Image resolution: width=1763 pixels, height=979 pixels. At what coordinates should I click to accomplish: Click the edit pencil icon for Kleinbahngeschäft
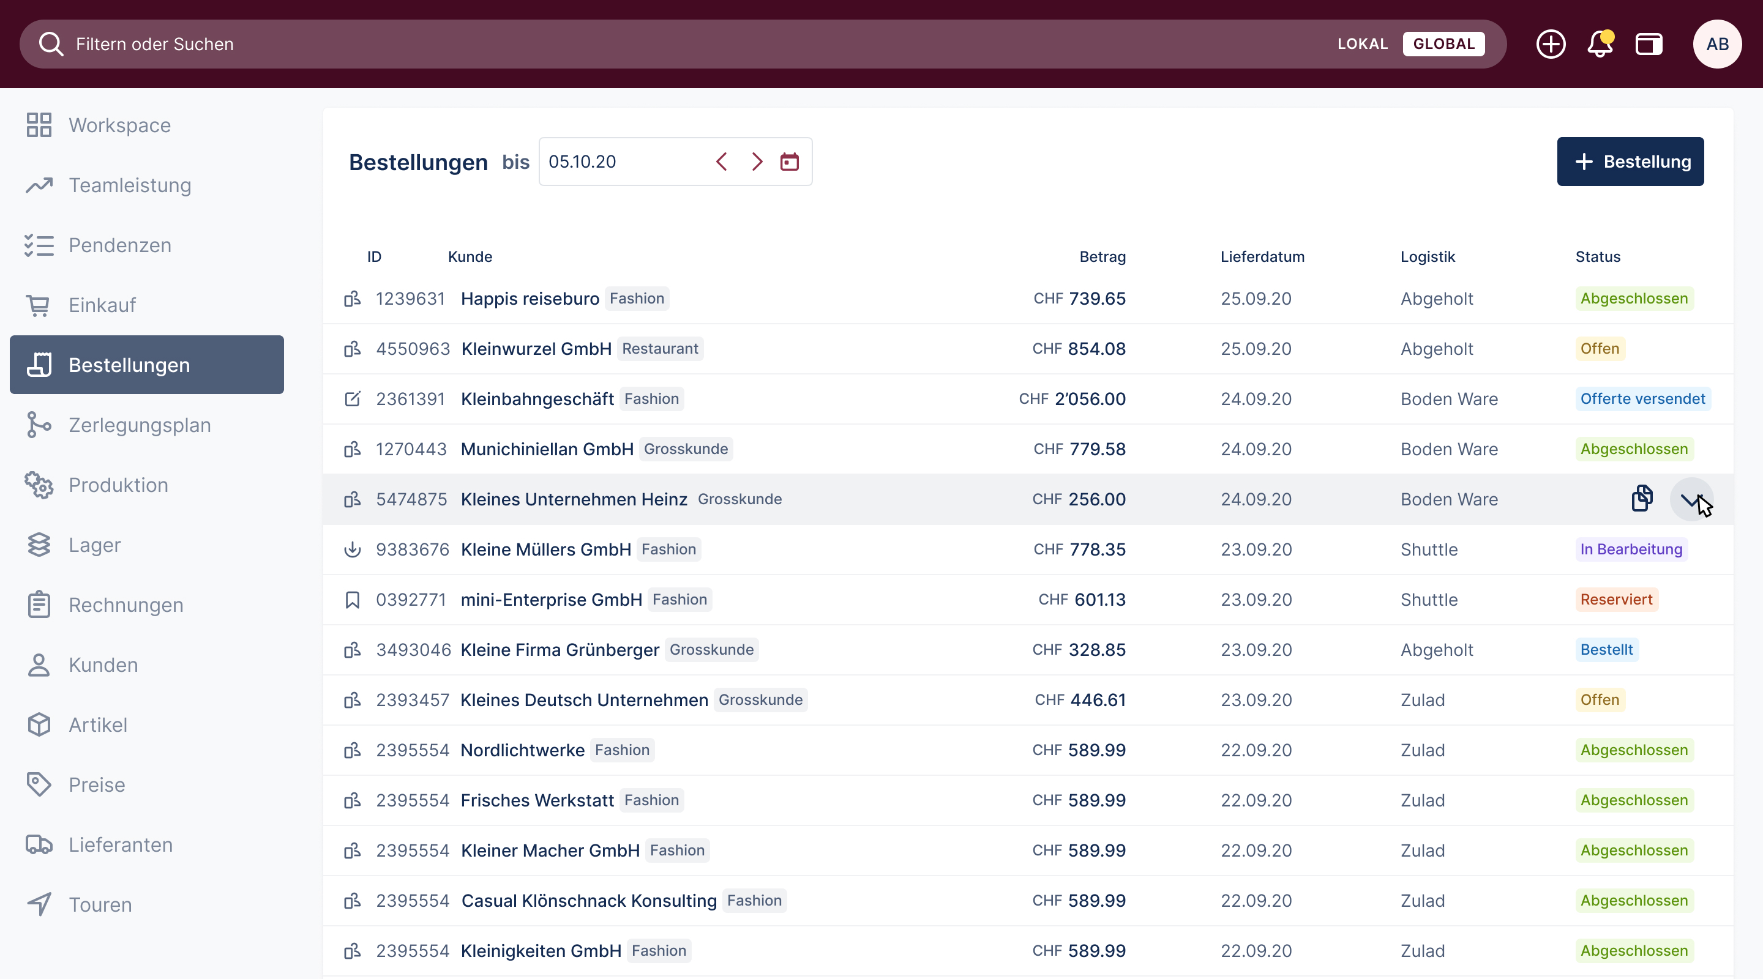click(353, 399)
